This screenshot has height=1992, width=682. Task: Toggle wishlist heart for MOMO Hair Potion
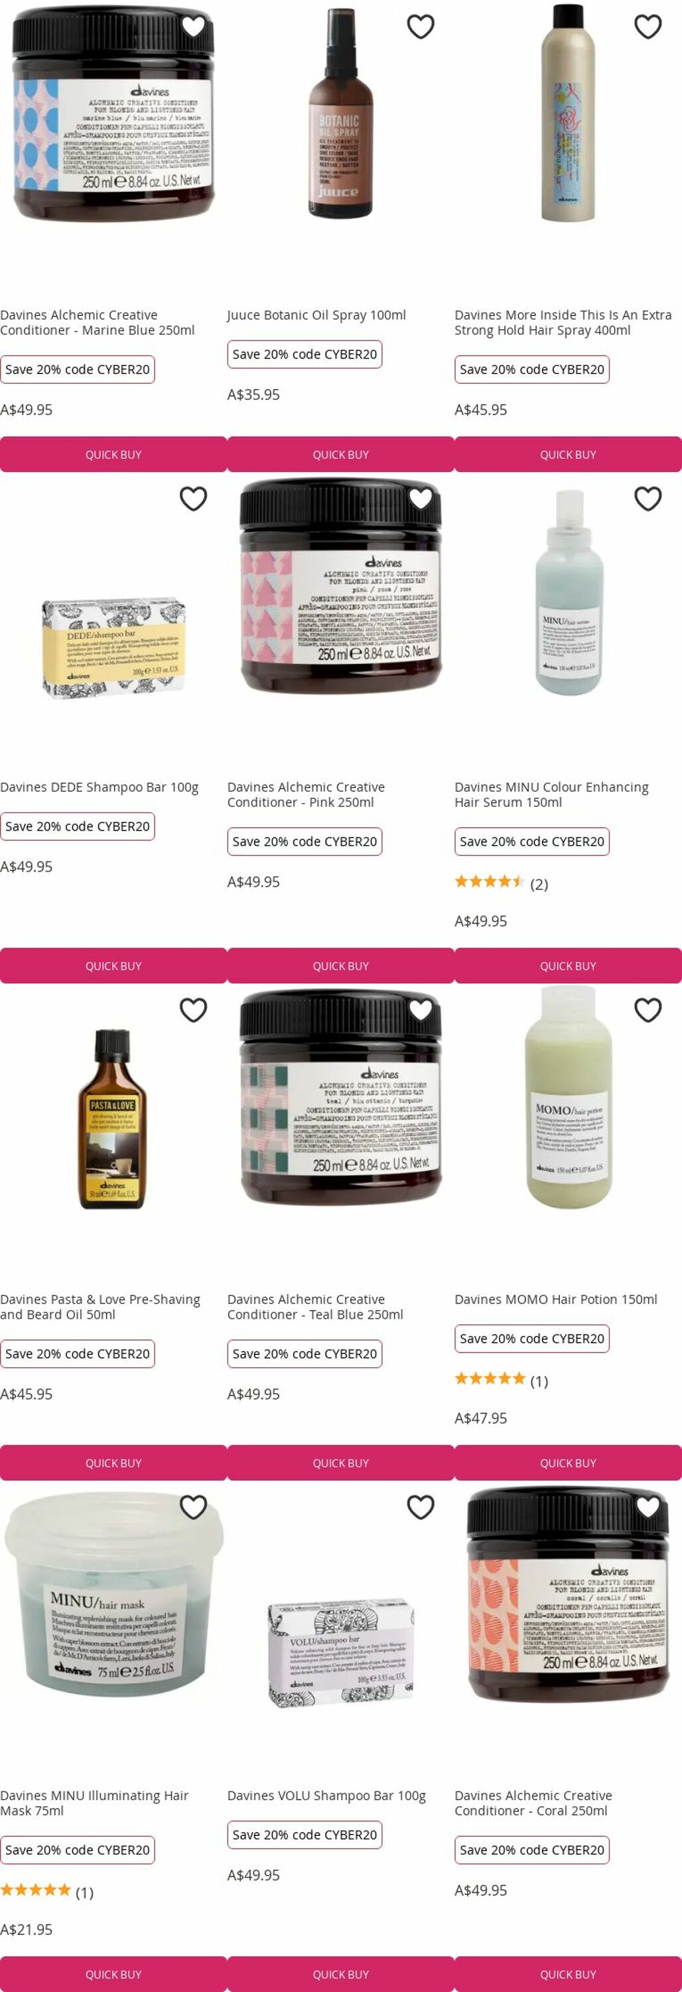pos(648,1010)
